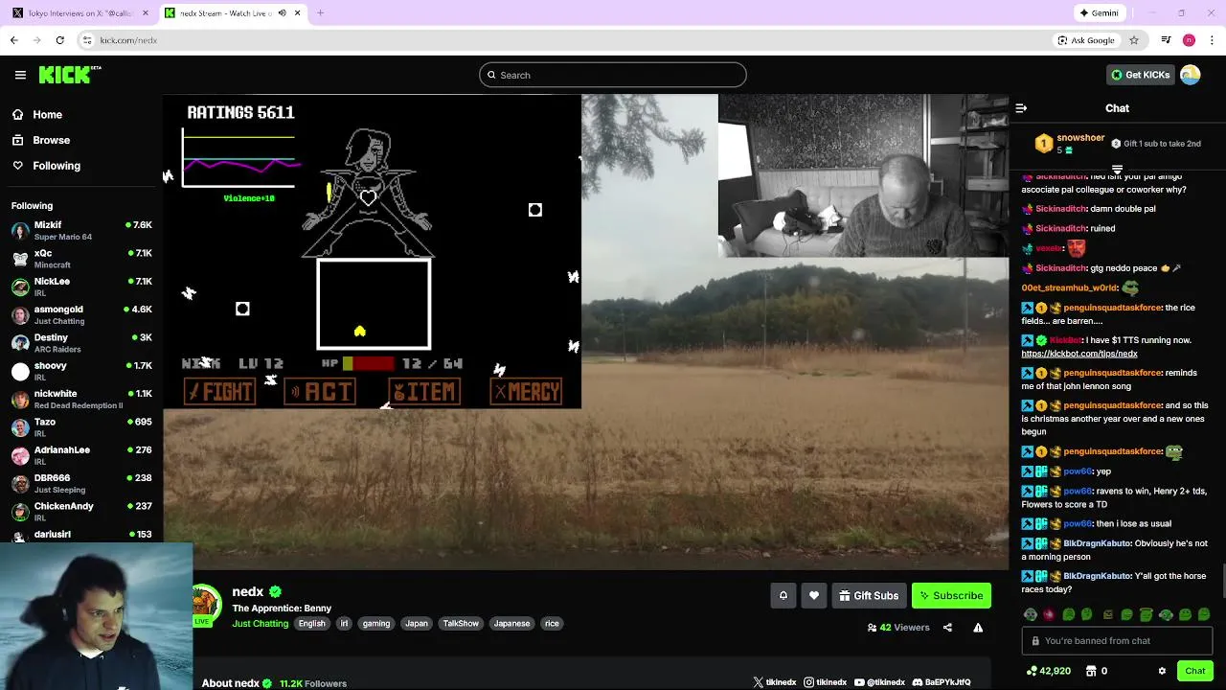Open DBR666's Just Sleeping channel
The height and width of the screenshot is (690, 1226).
pyautogui.click(x=81, y=483)
